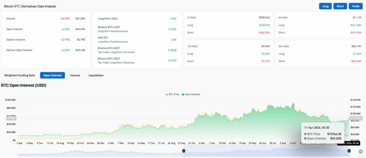366x158 pixels.
Task: Switch to Weighted Funding Rate tab
Action: point(19,75)
